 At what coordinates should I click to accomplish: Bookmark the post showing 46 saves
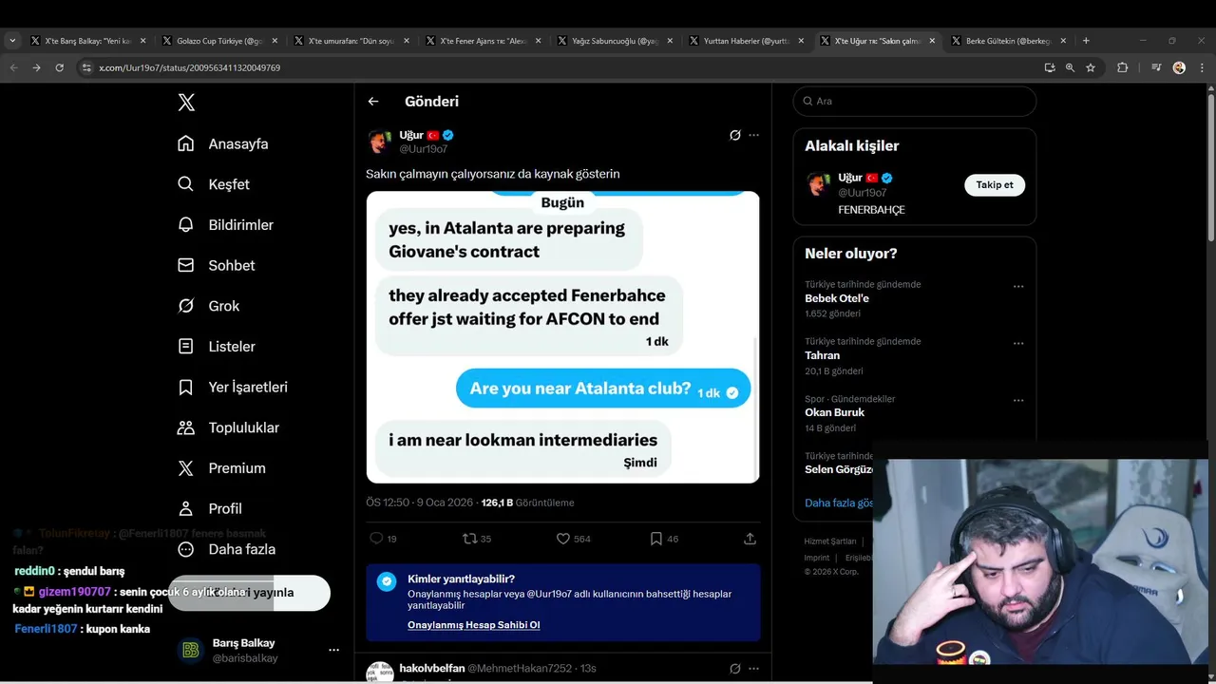(x=655, y=539)
